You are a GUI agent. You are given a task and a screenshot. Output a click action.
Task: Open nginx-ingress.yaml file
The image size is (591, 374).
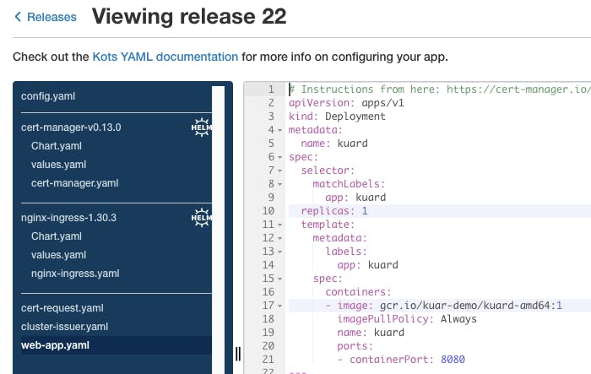click(x=75, y=274)
